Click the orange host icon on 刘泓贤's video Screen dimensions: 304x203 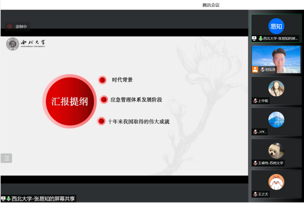(x=255, y=70)
